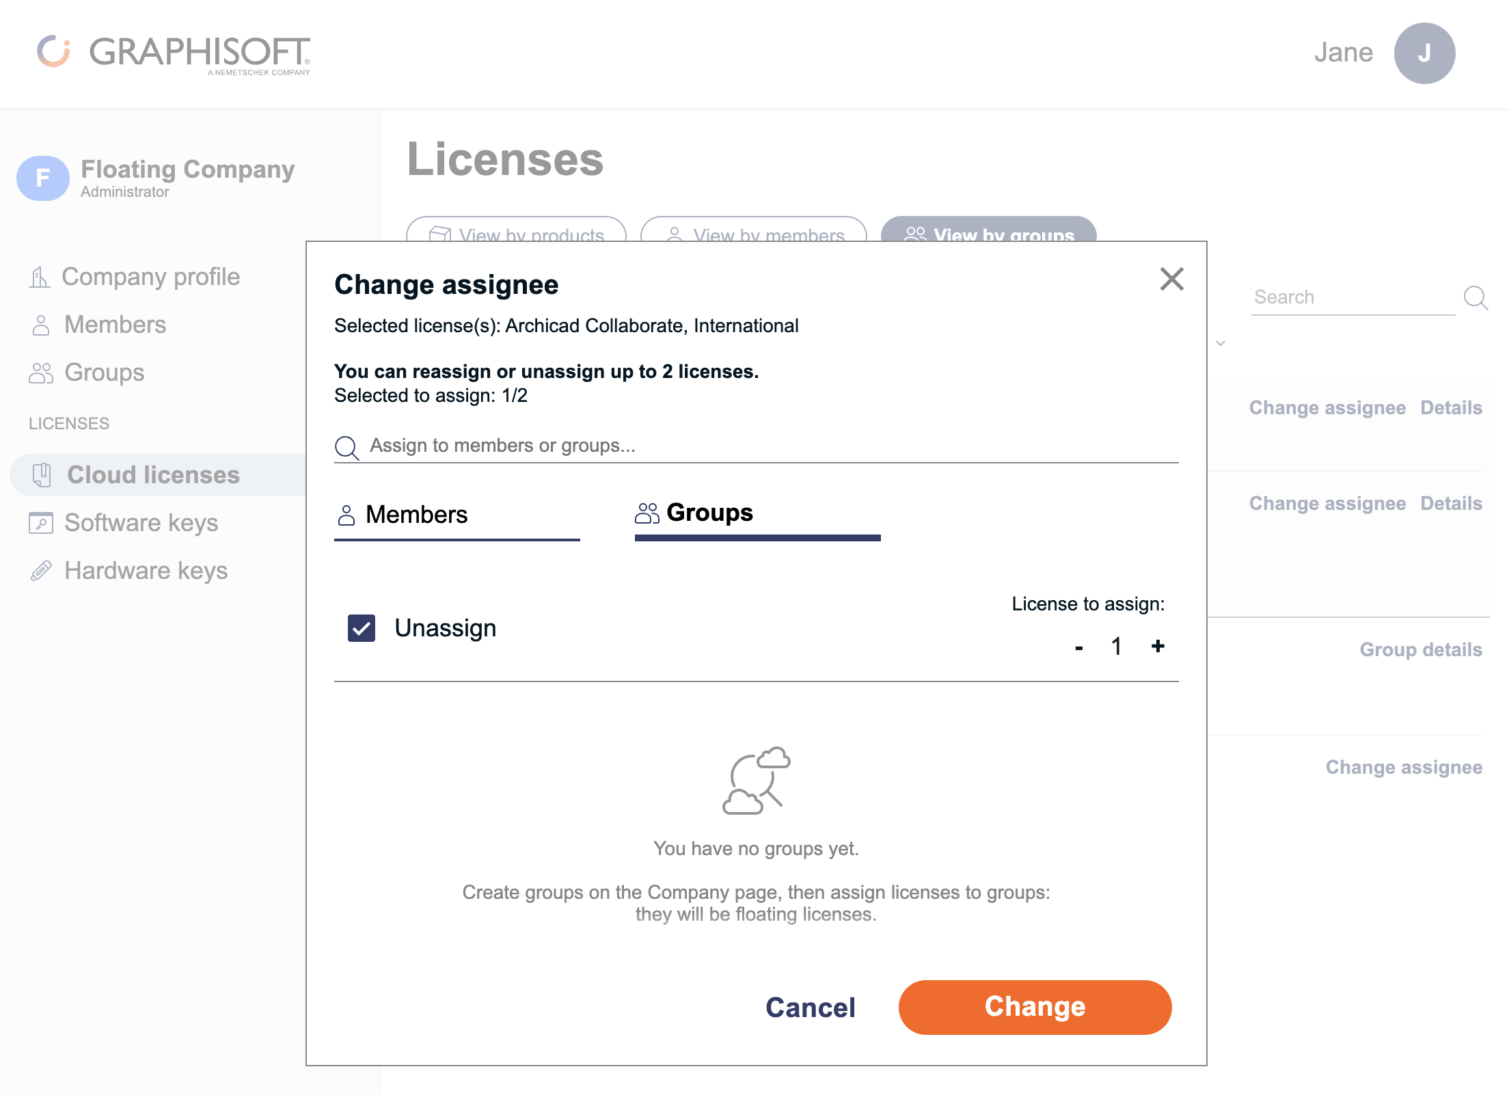
Task: Click the Hardware keys icon
Action: pyautogui.click(x=41, y=571)
